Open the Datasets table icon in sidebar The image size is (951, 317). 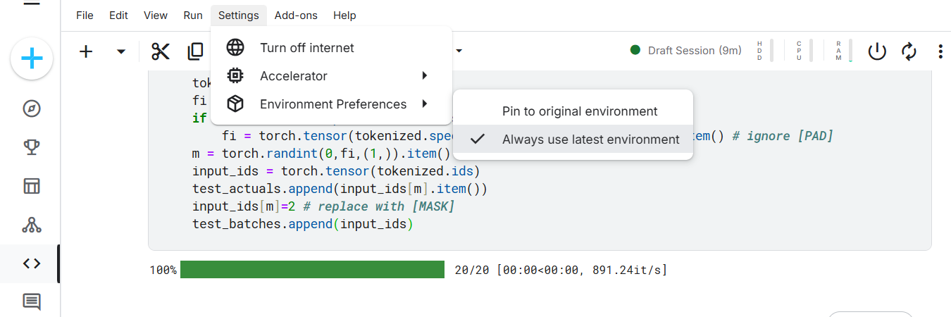(32, 186)
